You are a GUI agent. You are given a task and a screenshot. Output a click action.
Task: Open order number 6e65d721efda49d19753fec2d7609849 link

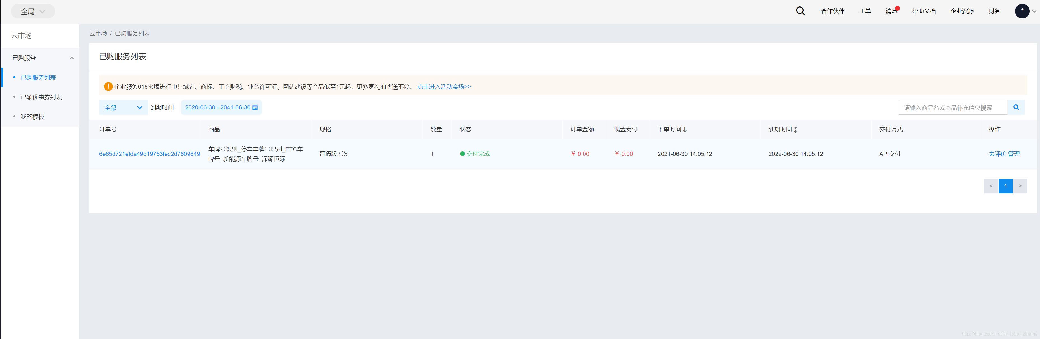149,154
